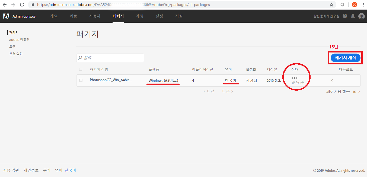Open the 사용자 tab
This screenshot has width=367, height=178.
pyautogui.click(x=95, y=16)
